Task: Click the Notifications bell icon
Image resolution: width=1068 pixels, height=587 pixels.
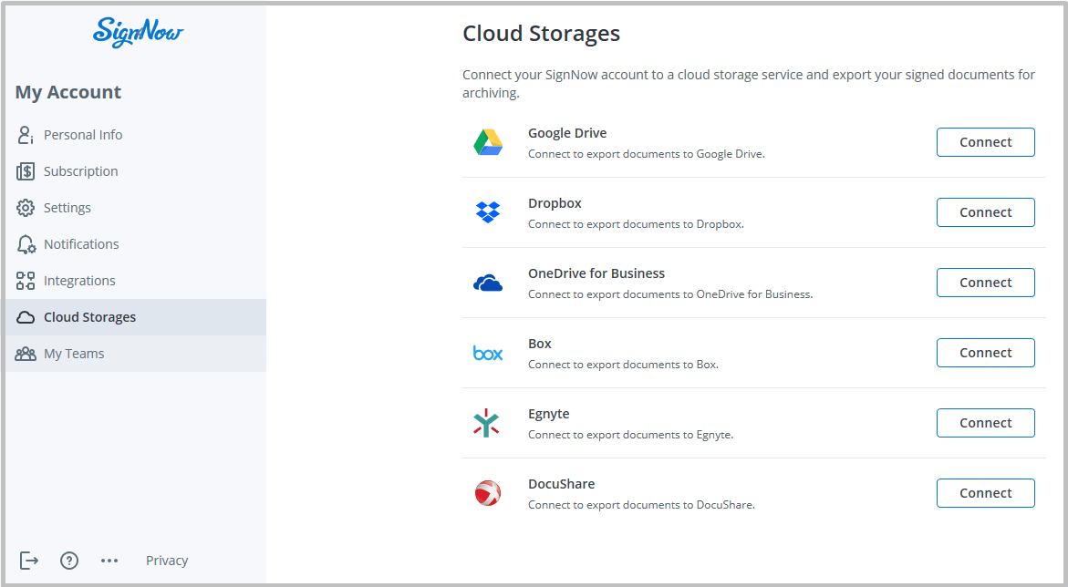Action: [26, 244]
